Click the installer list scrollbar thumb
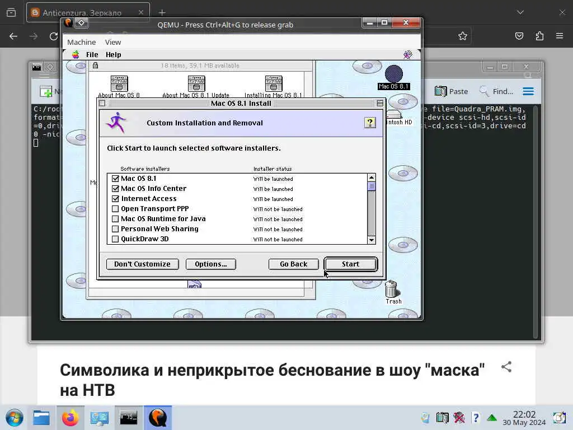Image resolution: width=573 pixels, height=430 pixels. [x=372, y=186]
